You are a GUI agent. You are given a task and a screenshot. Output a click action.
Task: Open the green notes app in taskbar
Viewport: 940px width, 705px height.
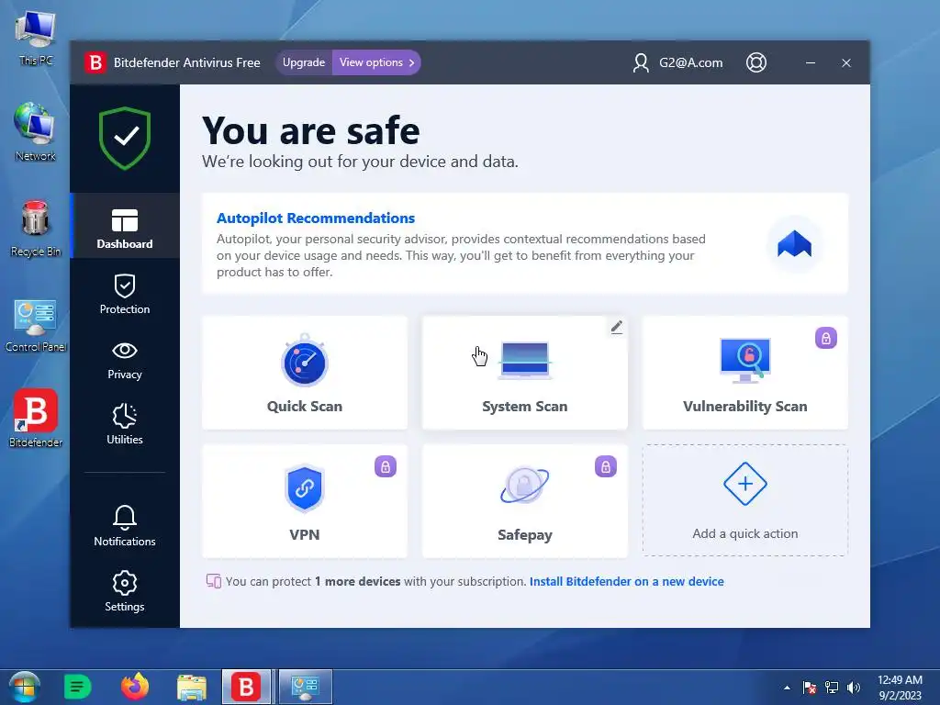(77, 687)
